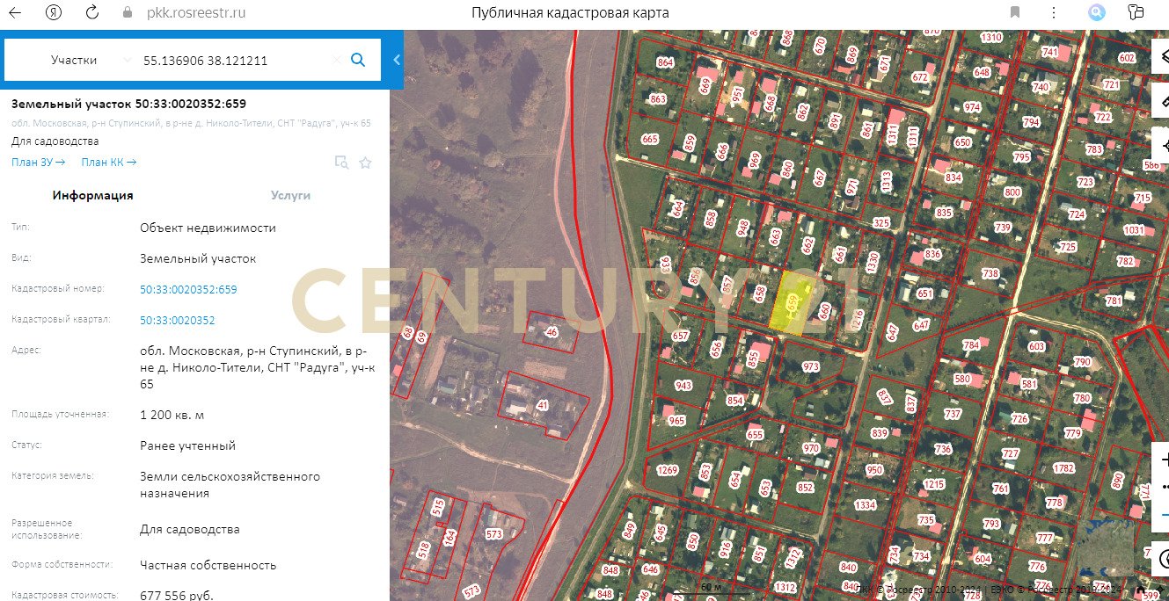Select the map measurement ruler tool

coord(1161,100)
